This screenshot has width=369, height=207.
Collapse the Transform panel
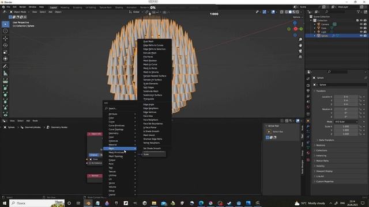point(321,91)
